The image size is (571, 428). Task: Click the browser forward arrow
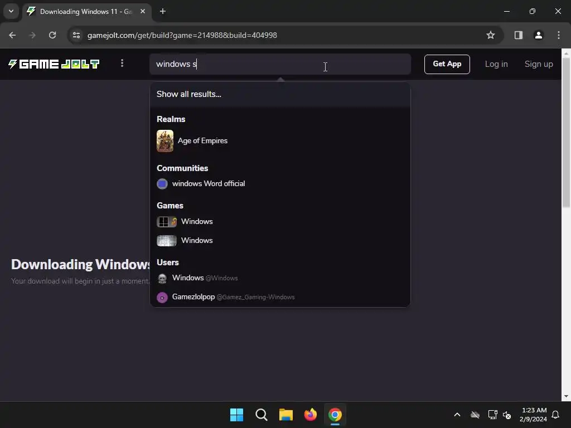(32, 35)
